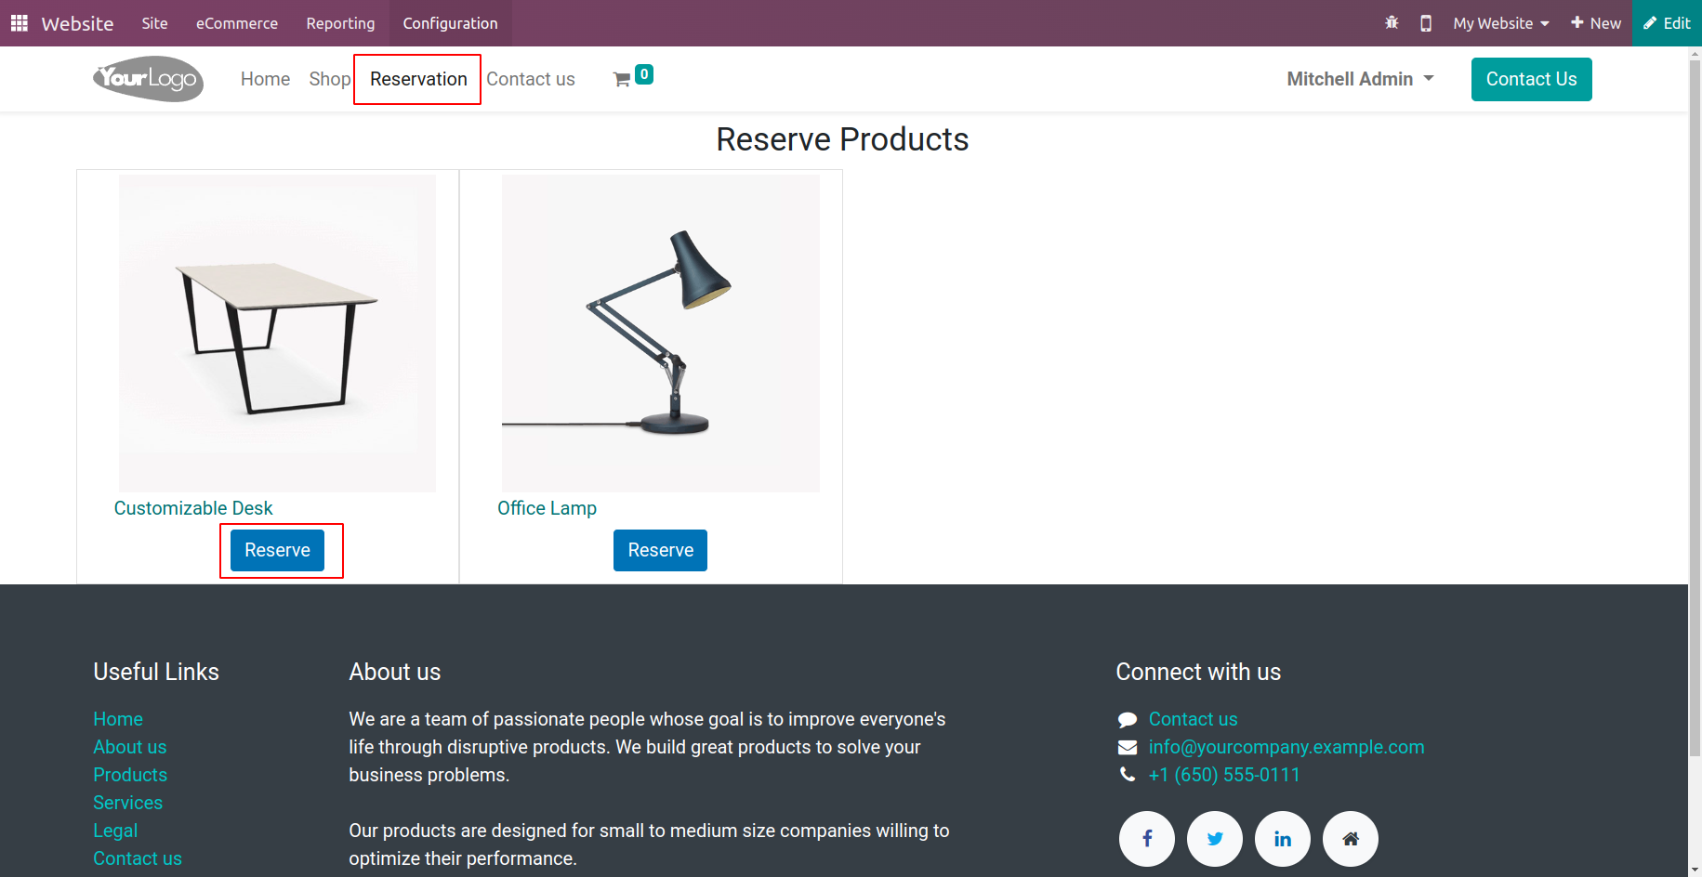This screenshot has height=877, width=1702.
Task: Click the Edit pencil button
Action: [x=1667, y=23]
